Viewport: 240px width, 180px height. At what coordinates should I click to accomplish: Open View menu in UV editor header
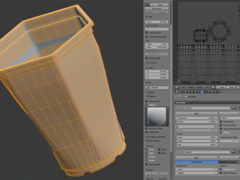pos(183,87)
